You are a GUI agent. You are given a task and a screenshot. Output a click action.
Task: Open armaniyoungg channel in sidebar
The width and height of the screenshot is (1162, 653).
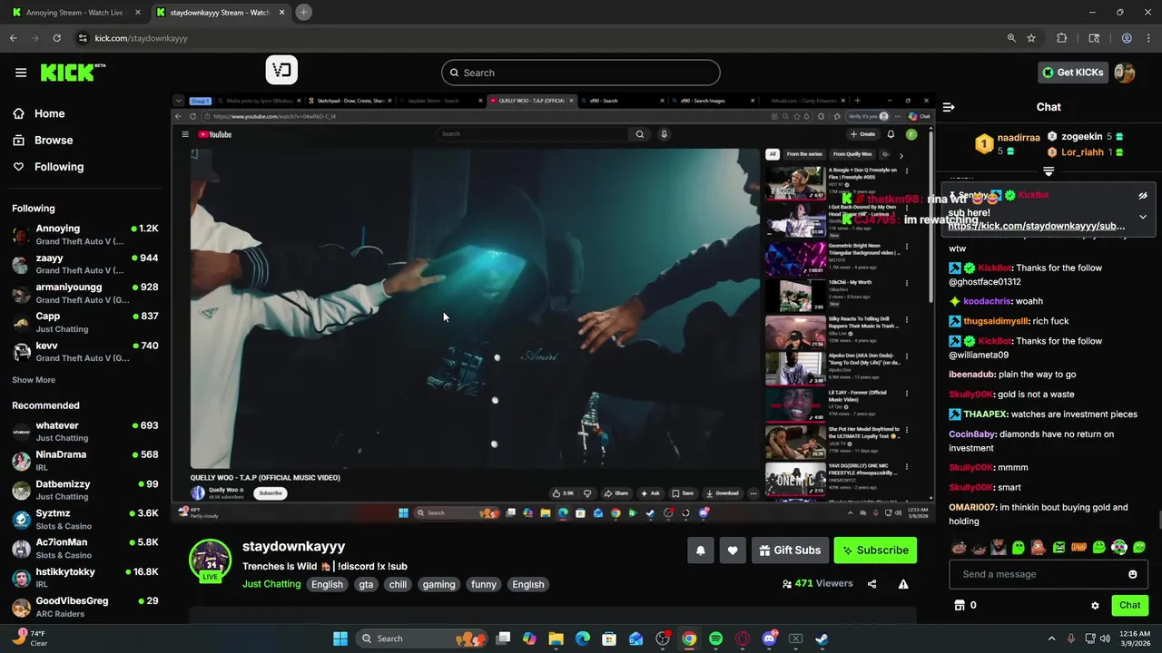pyautogui.click(x=84, y=293)
